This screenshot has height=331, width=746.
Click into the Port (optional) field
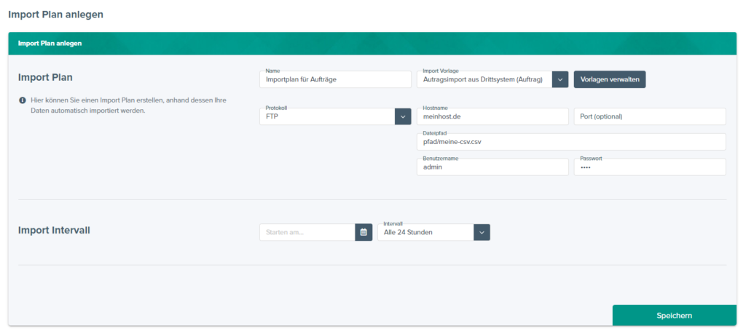(x=650, y=116)
